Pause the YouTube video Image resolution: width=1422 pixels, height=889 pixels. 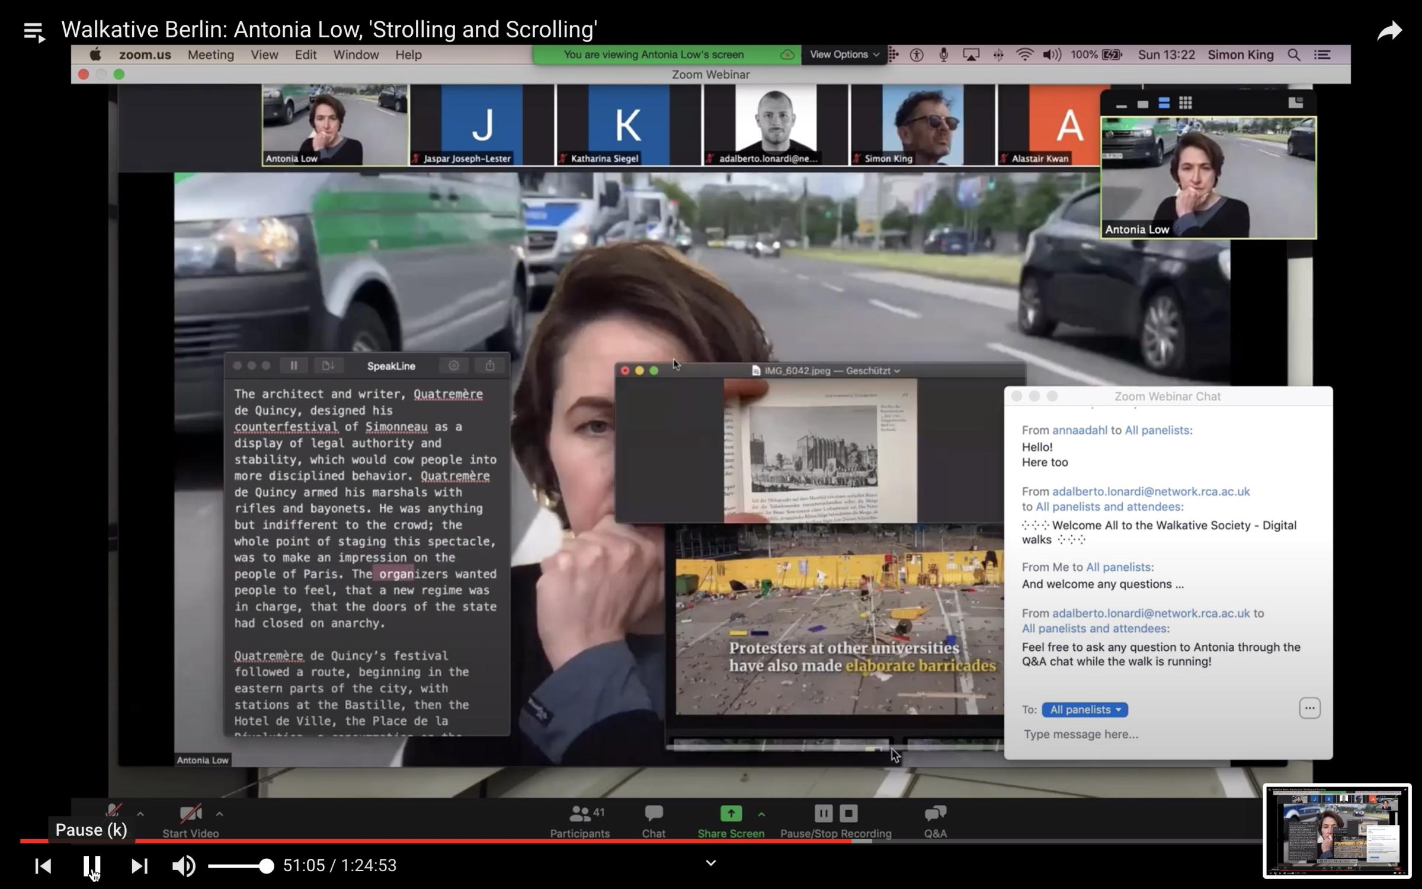(91, 866)
